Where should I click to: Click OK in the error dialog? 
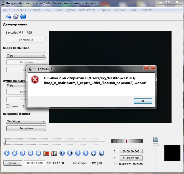[x=143, y=101]
